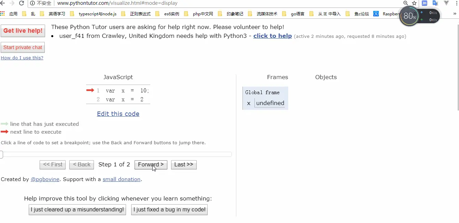Click the JH extension icon
This screenshot has height=223, width=459.
pyautogui.click(x=425, y=3)
